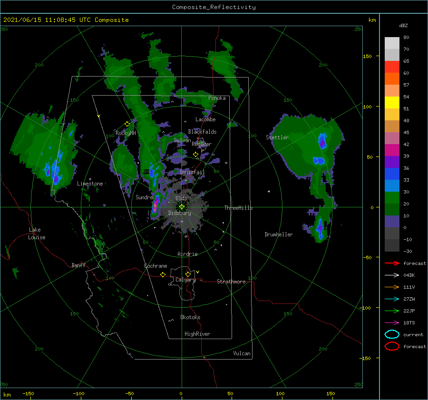Screen dimensions: 428x400
Task: Select the yellow 51–54 dBZ color swatch
Action: pos(392,103)
